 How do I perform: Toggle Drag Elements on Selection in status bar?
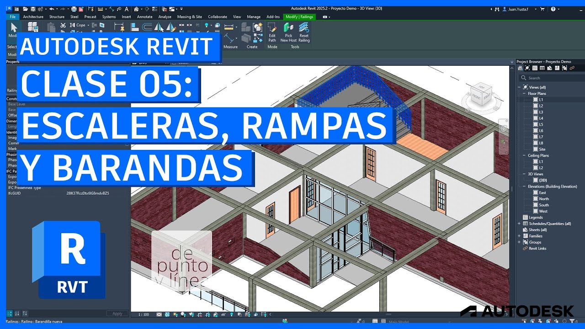[x=556, y=321]
